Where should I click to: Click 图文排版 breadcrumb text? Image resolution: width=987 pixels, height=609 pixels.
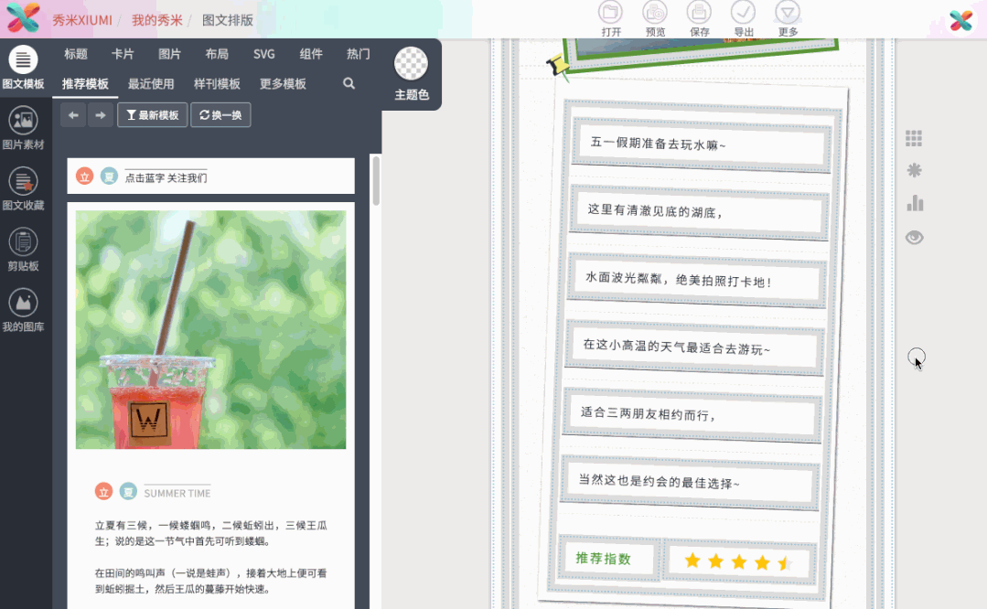pyautogui.click(x=227, y=20)
